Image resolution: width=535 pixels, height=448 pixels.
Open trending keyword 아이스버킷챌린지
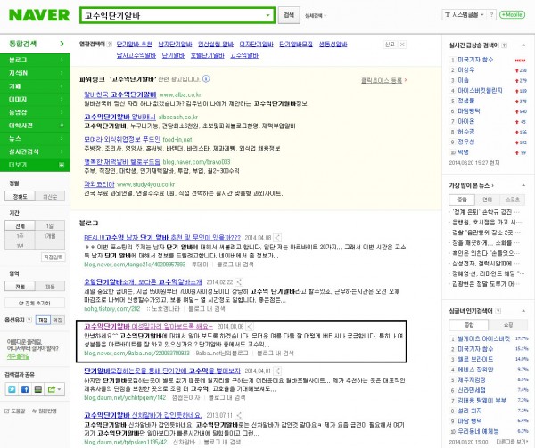480,90
